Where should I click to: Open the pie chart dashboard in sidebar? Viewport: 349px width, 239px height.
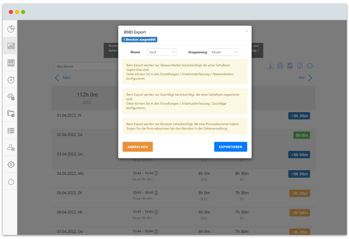point(11,29)
